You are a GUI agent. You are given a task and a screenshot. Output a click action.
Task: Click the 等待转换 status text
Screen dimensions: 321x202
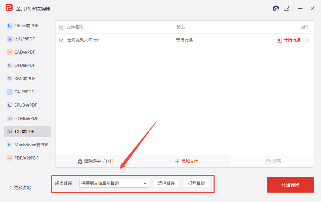pyautogui.click(x=184, y=40)
